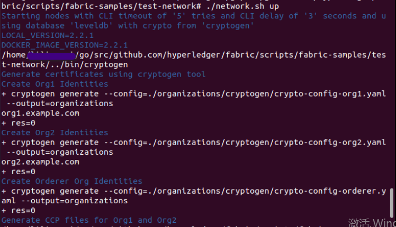Click the 'Create Org2 Identities' heading
The image size is (396, 227).
pos(55,133)
